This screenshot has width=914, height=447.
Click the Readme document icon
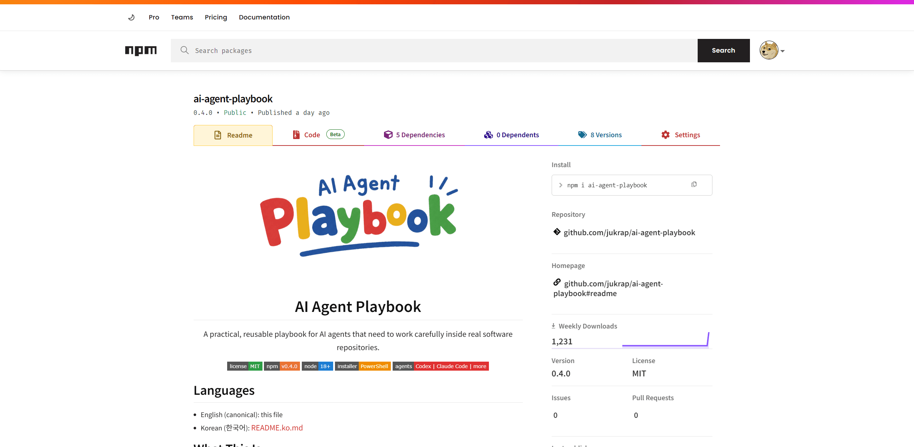(218, 135)
